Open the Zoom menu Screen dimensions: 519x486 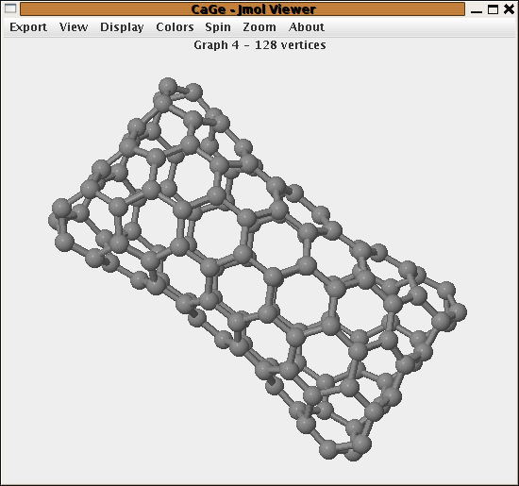coord(259,27)
